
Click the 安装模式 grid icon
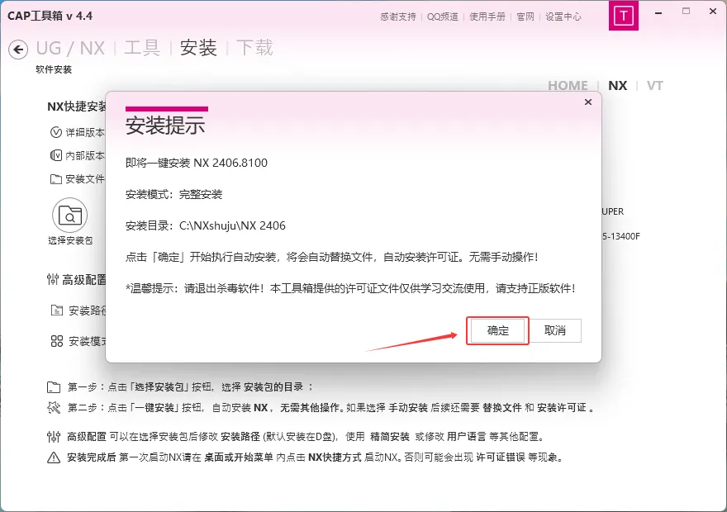click(56, 342)
